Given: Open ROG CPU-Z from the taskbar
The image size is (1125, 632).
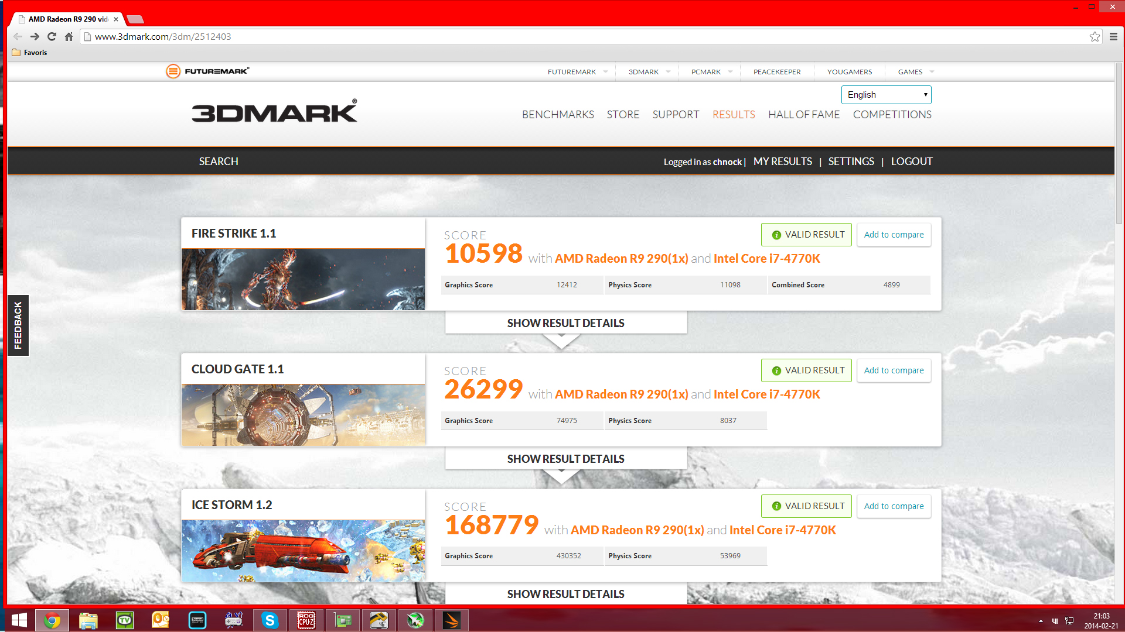Looking at the screenshot, I should tap(306, 620).
